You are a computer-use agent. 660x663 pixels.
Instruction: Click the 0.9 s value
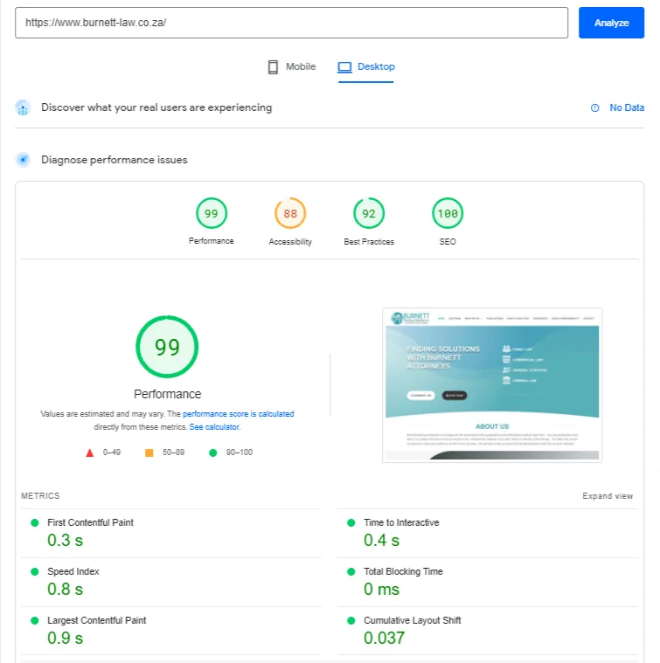coord(66,638)
